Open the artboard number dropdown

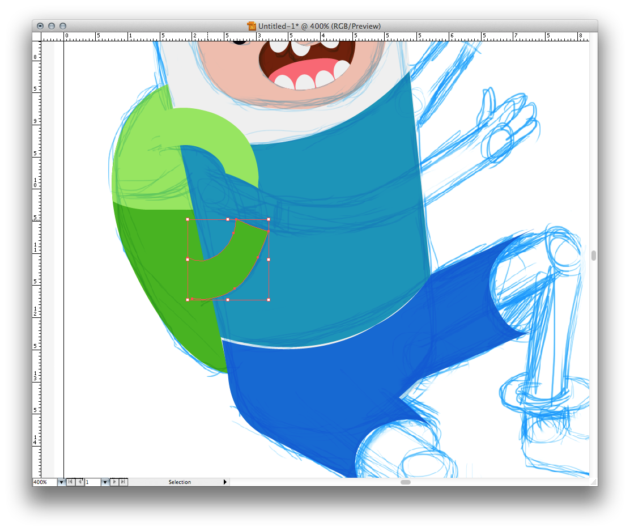coord(105,482)
